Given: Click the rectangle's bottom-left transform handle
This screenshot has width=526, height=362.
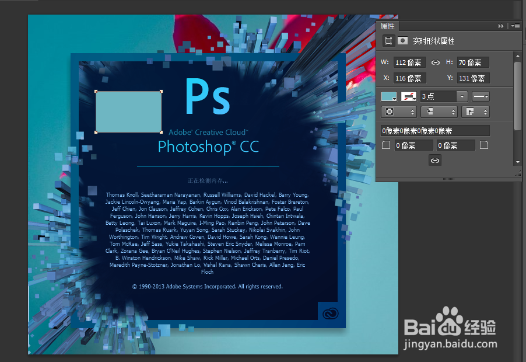Looking at the screenshot, I should (x=96, y=133).
